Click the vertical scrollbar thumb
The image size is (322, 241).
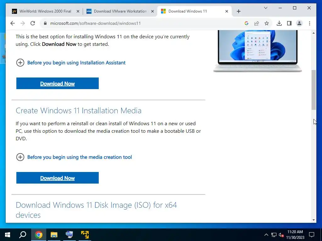point(314,90)
